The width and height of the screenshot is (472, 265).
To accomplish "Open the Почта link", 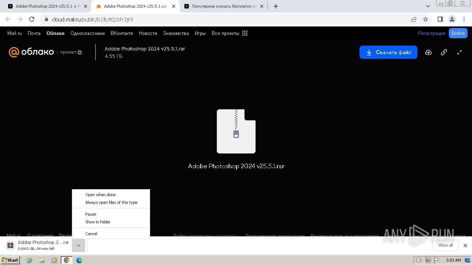I will point(34,33).
